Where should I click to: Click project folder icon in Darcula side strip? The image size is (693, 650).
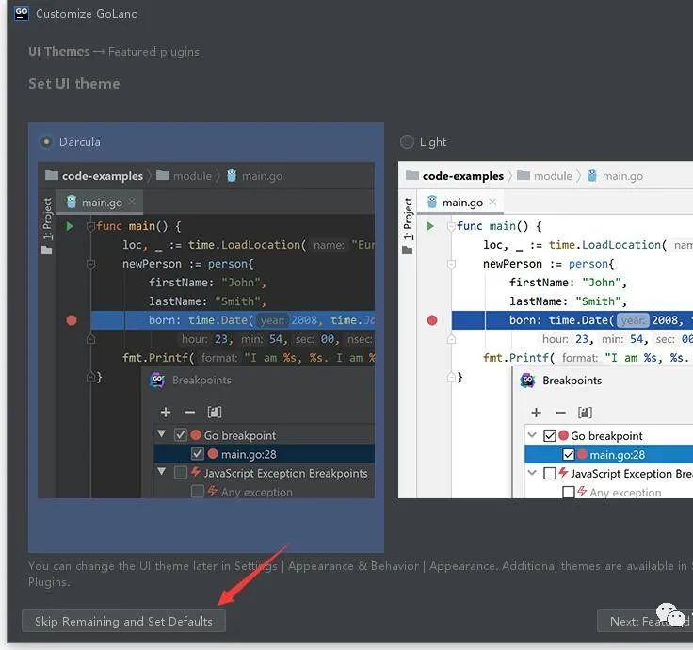click(x=46, y=251)
